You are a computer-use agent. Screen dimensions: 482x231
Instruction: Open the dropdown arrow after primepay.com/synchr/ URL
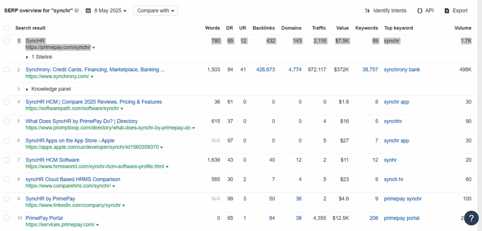click(x=94, y=48)
